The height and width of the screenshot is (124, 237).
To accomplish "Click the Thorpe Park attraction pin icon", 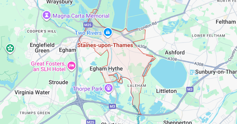I will pyautogui.click(x=109, y=88).
